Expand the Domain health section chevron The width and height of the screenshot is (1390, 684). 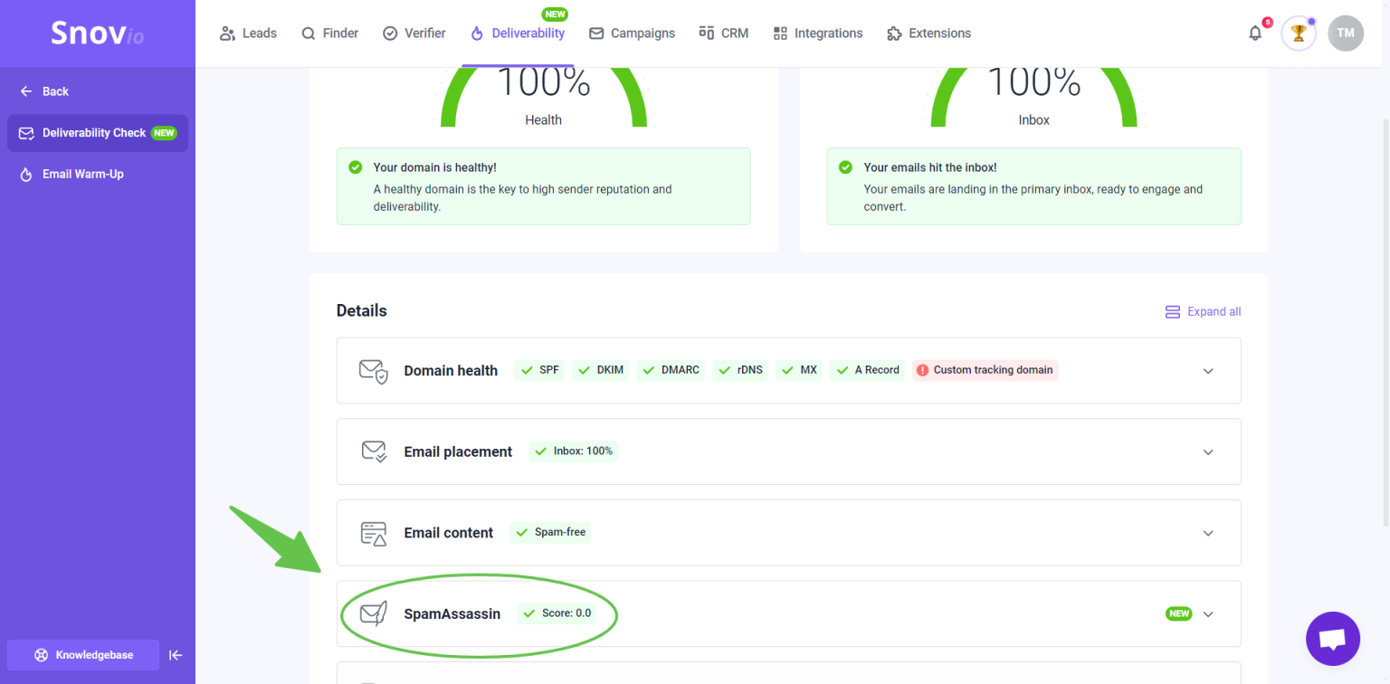[x=1208, y=371]
